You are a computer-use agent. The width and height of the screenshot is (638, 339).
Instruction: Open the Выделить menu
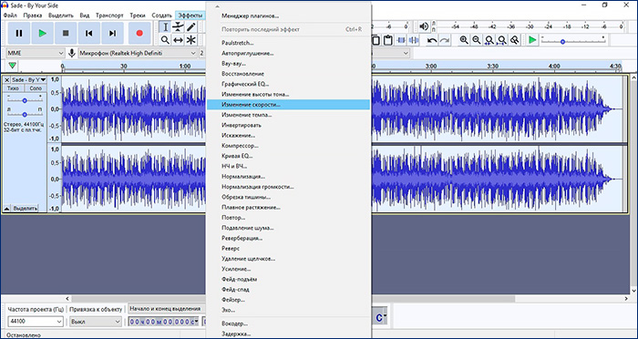[x=61, y=15]
